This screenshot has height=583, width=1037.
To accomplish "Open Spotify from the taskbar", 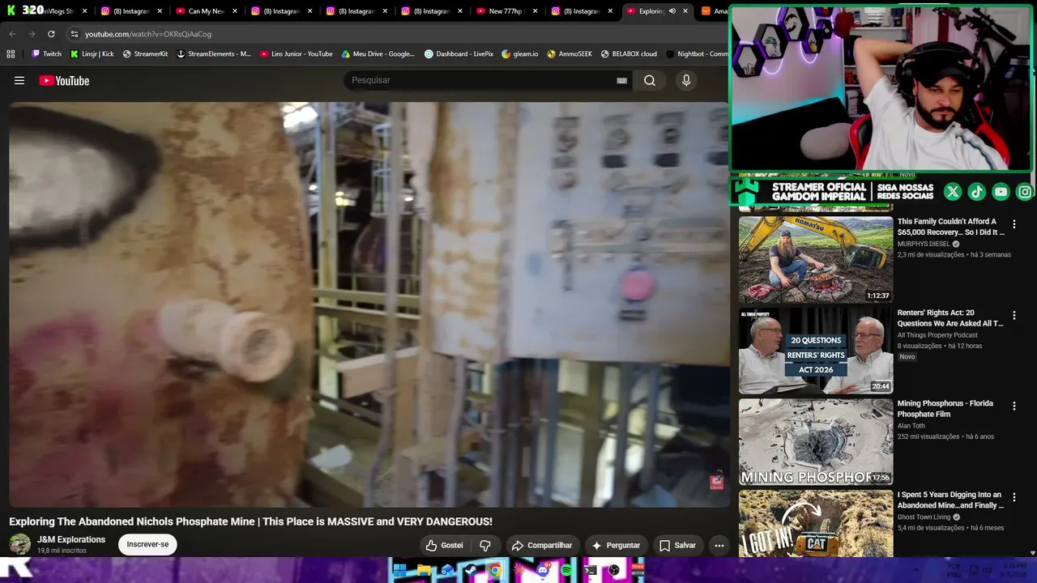I will 566,570.
